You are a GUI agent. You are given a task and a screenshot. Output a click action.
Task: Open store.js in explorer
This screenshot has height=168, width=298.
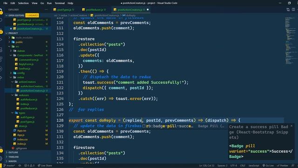23,126
